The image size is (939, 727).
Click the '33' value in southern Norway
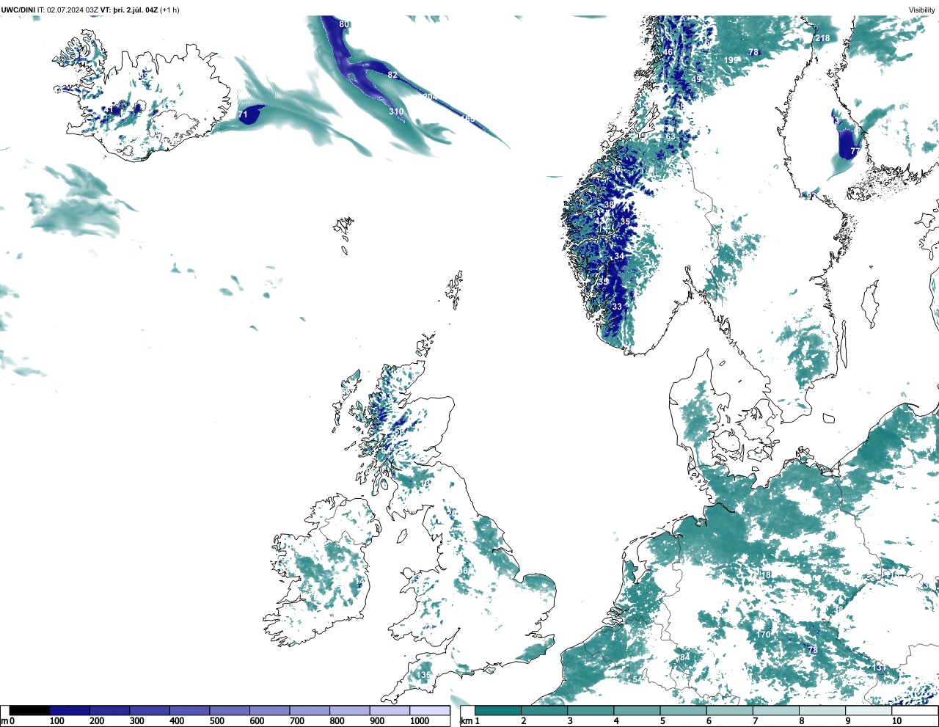[x=617, y=307]
